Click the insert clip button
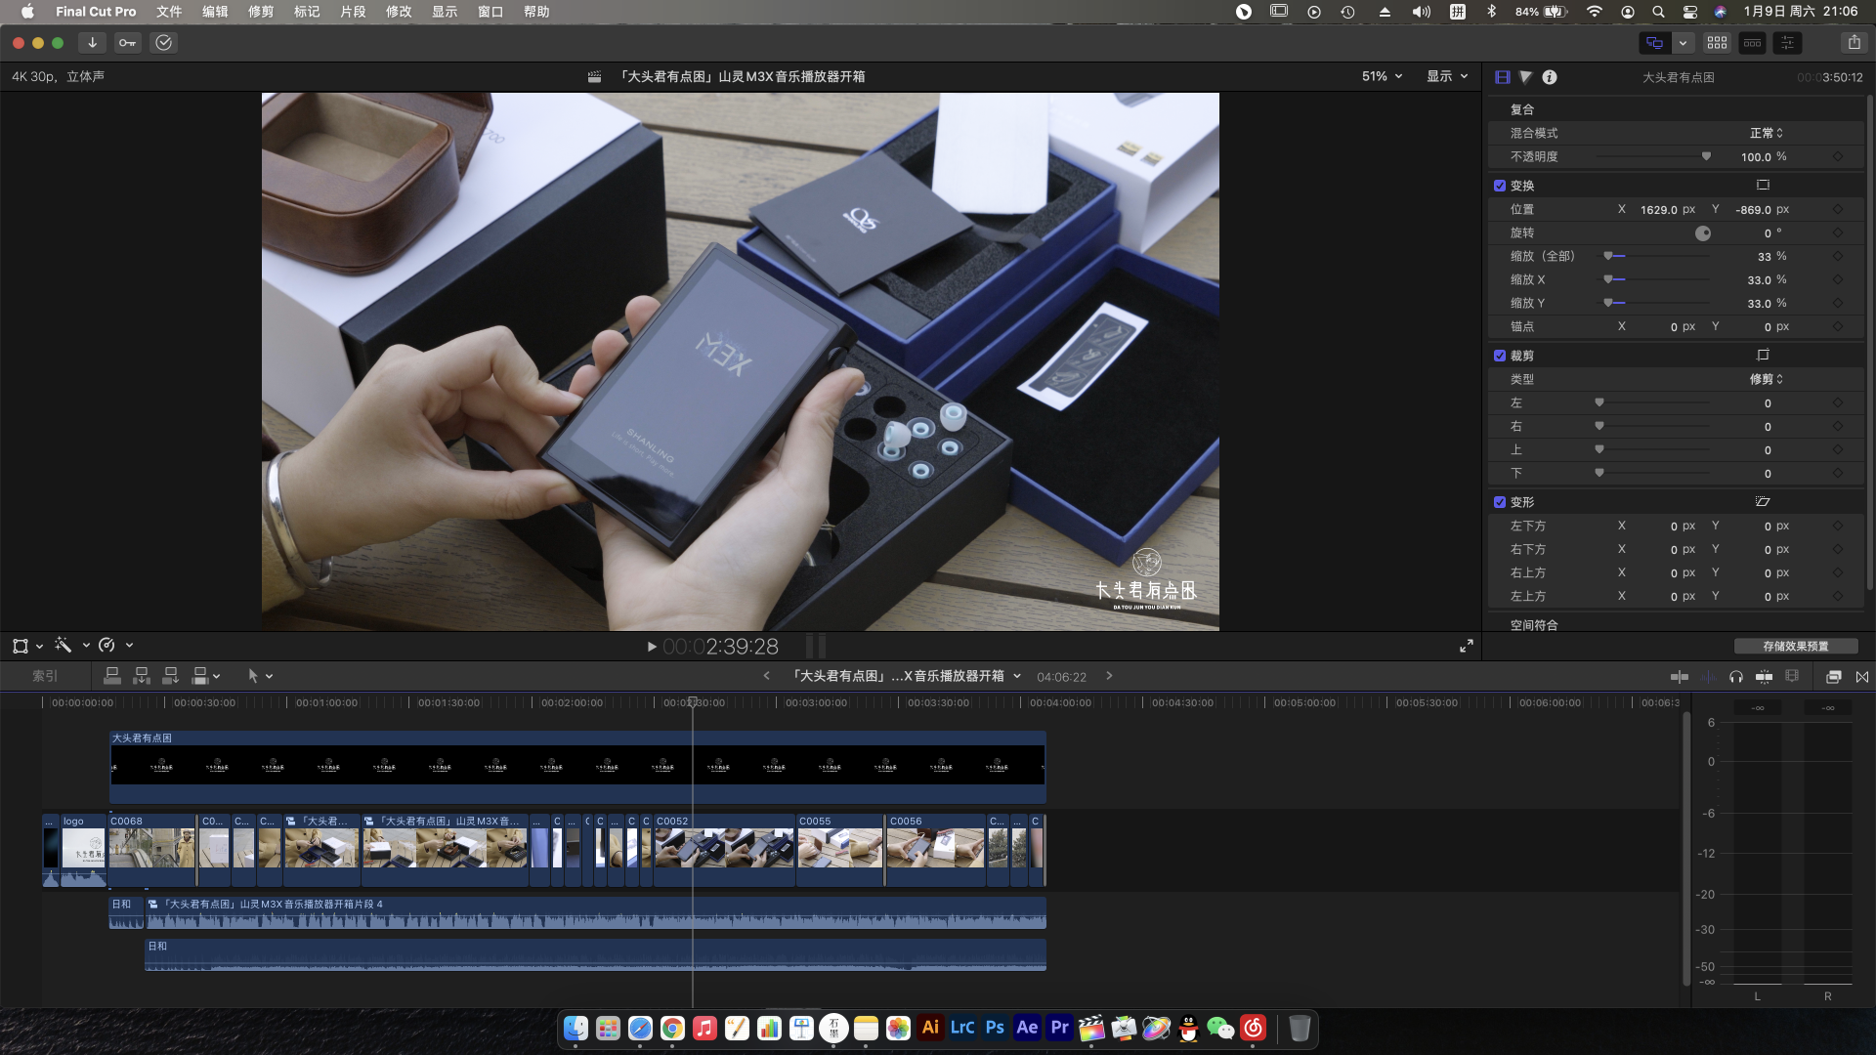1876x1055 pixels. point(142,675)
